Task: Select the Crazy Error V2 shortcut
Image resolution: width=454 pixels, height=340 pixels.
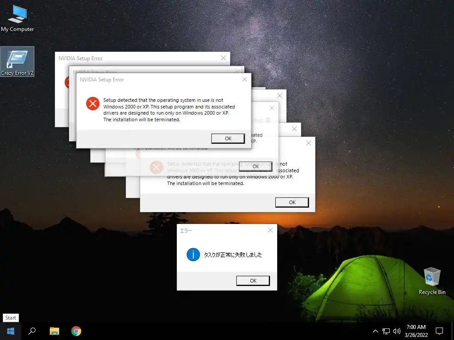Action: (x=17, y=62)
